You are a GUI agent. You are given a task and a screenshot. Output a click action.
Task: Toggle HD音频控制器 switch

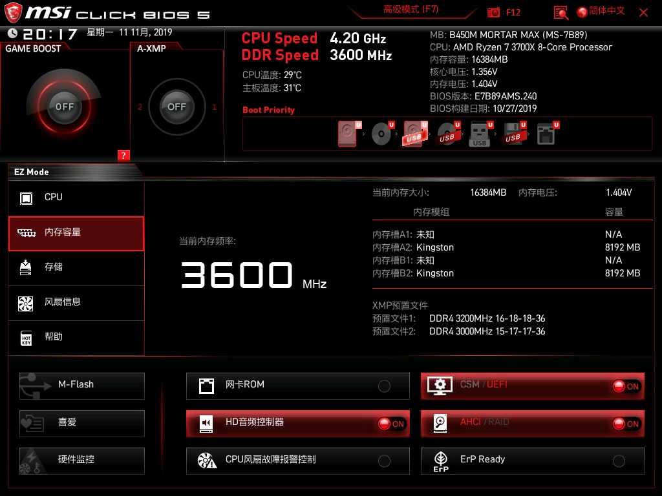297,424
